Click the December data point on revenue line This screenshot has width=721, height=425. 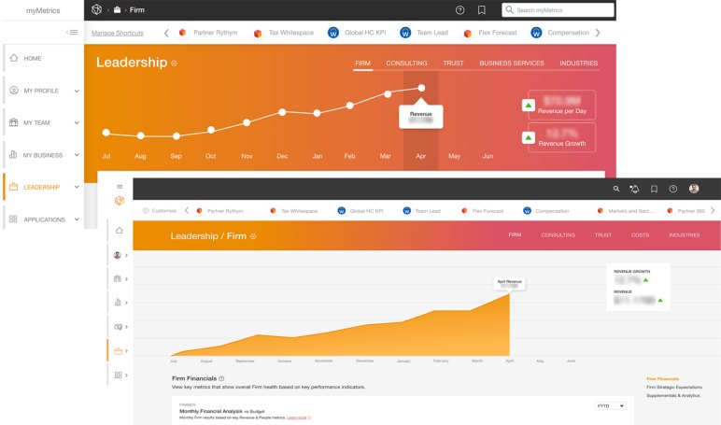coord(282,112)
